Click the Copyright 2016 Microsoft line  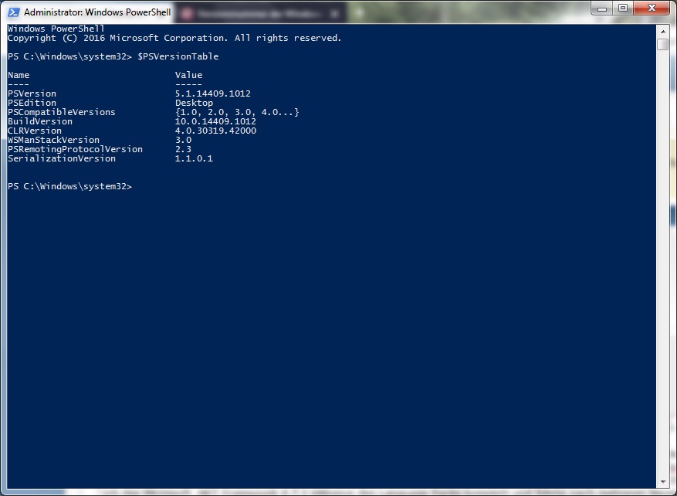(174, 38)
